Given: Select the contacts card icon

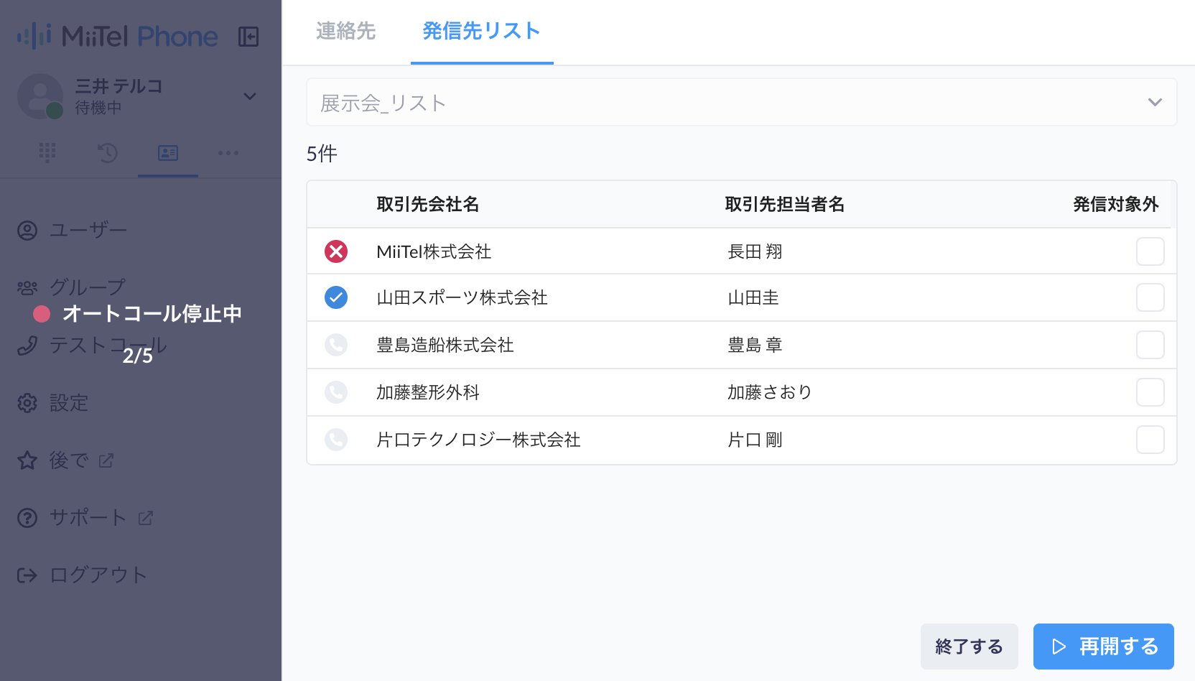Looking at the screenshot, I should 168,152.
